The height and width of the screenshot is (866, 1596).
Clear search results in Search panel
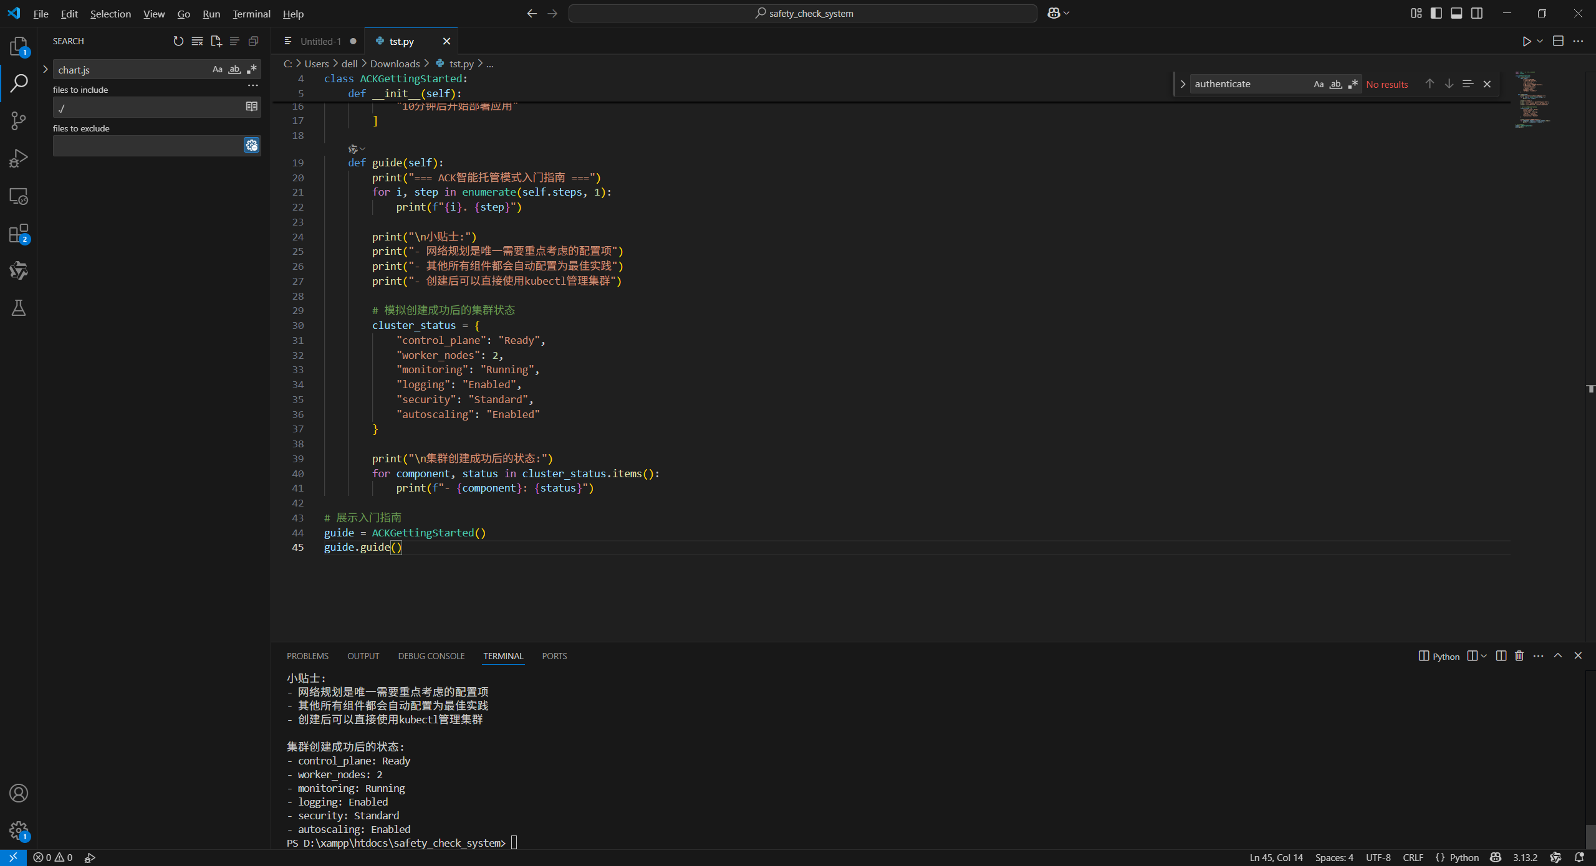[x=197, y=41]
